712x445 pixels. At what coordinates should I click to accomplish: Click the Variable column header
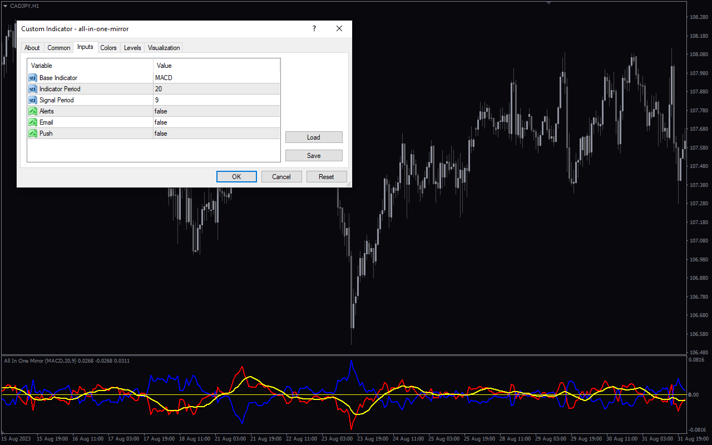pos(90,66)
